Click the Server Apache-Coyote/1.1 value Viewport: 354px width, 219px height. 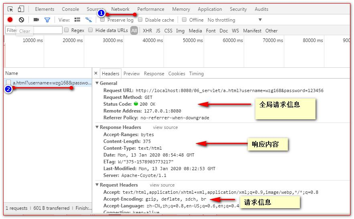[144, 175]
